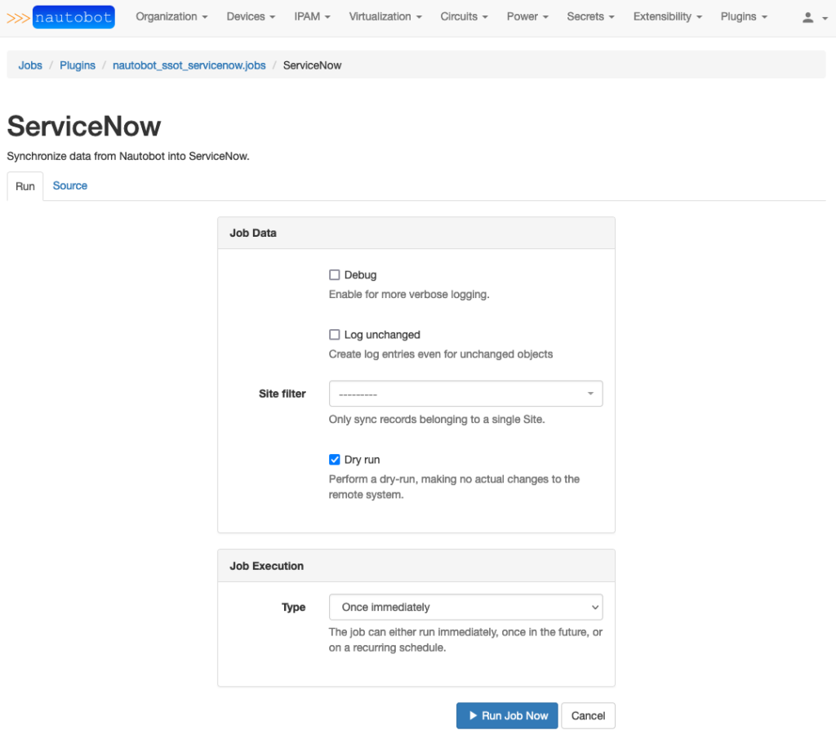This screenshot has height=739, width=836.
Task: Click the Log unchanged label text
Action: 382,334
